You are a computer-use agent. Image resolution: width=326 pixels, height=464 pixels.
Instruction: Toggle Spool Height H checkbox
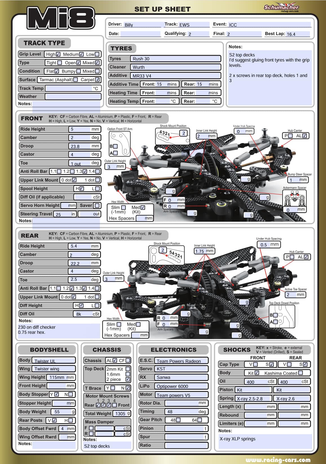coord(82,189)
